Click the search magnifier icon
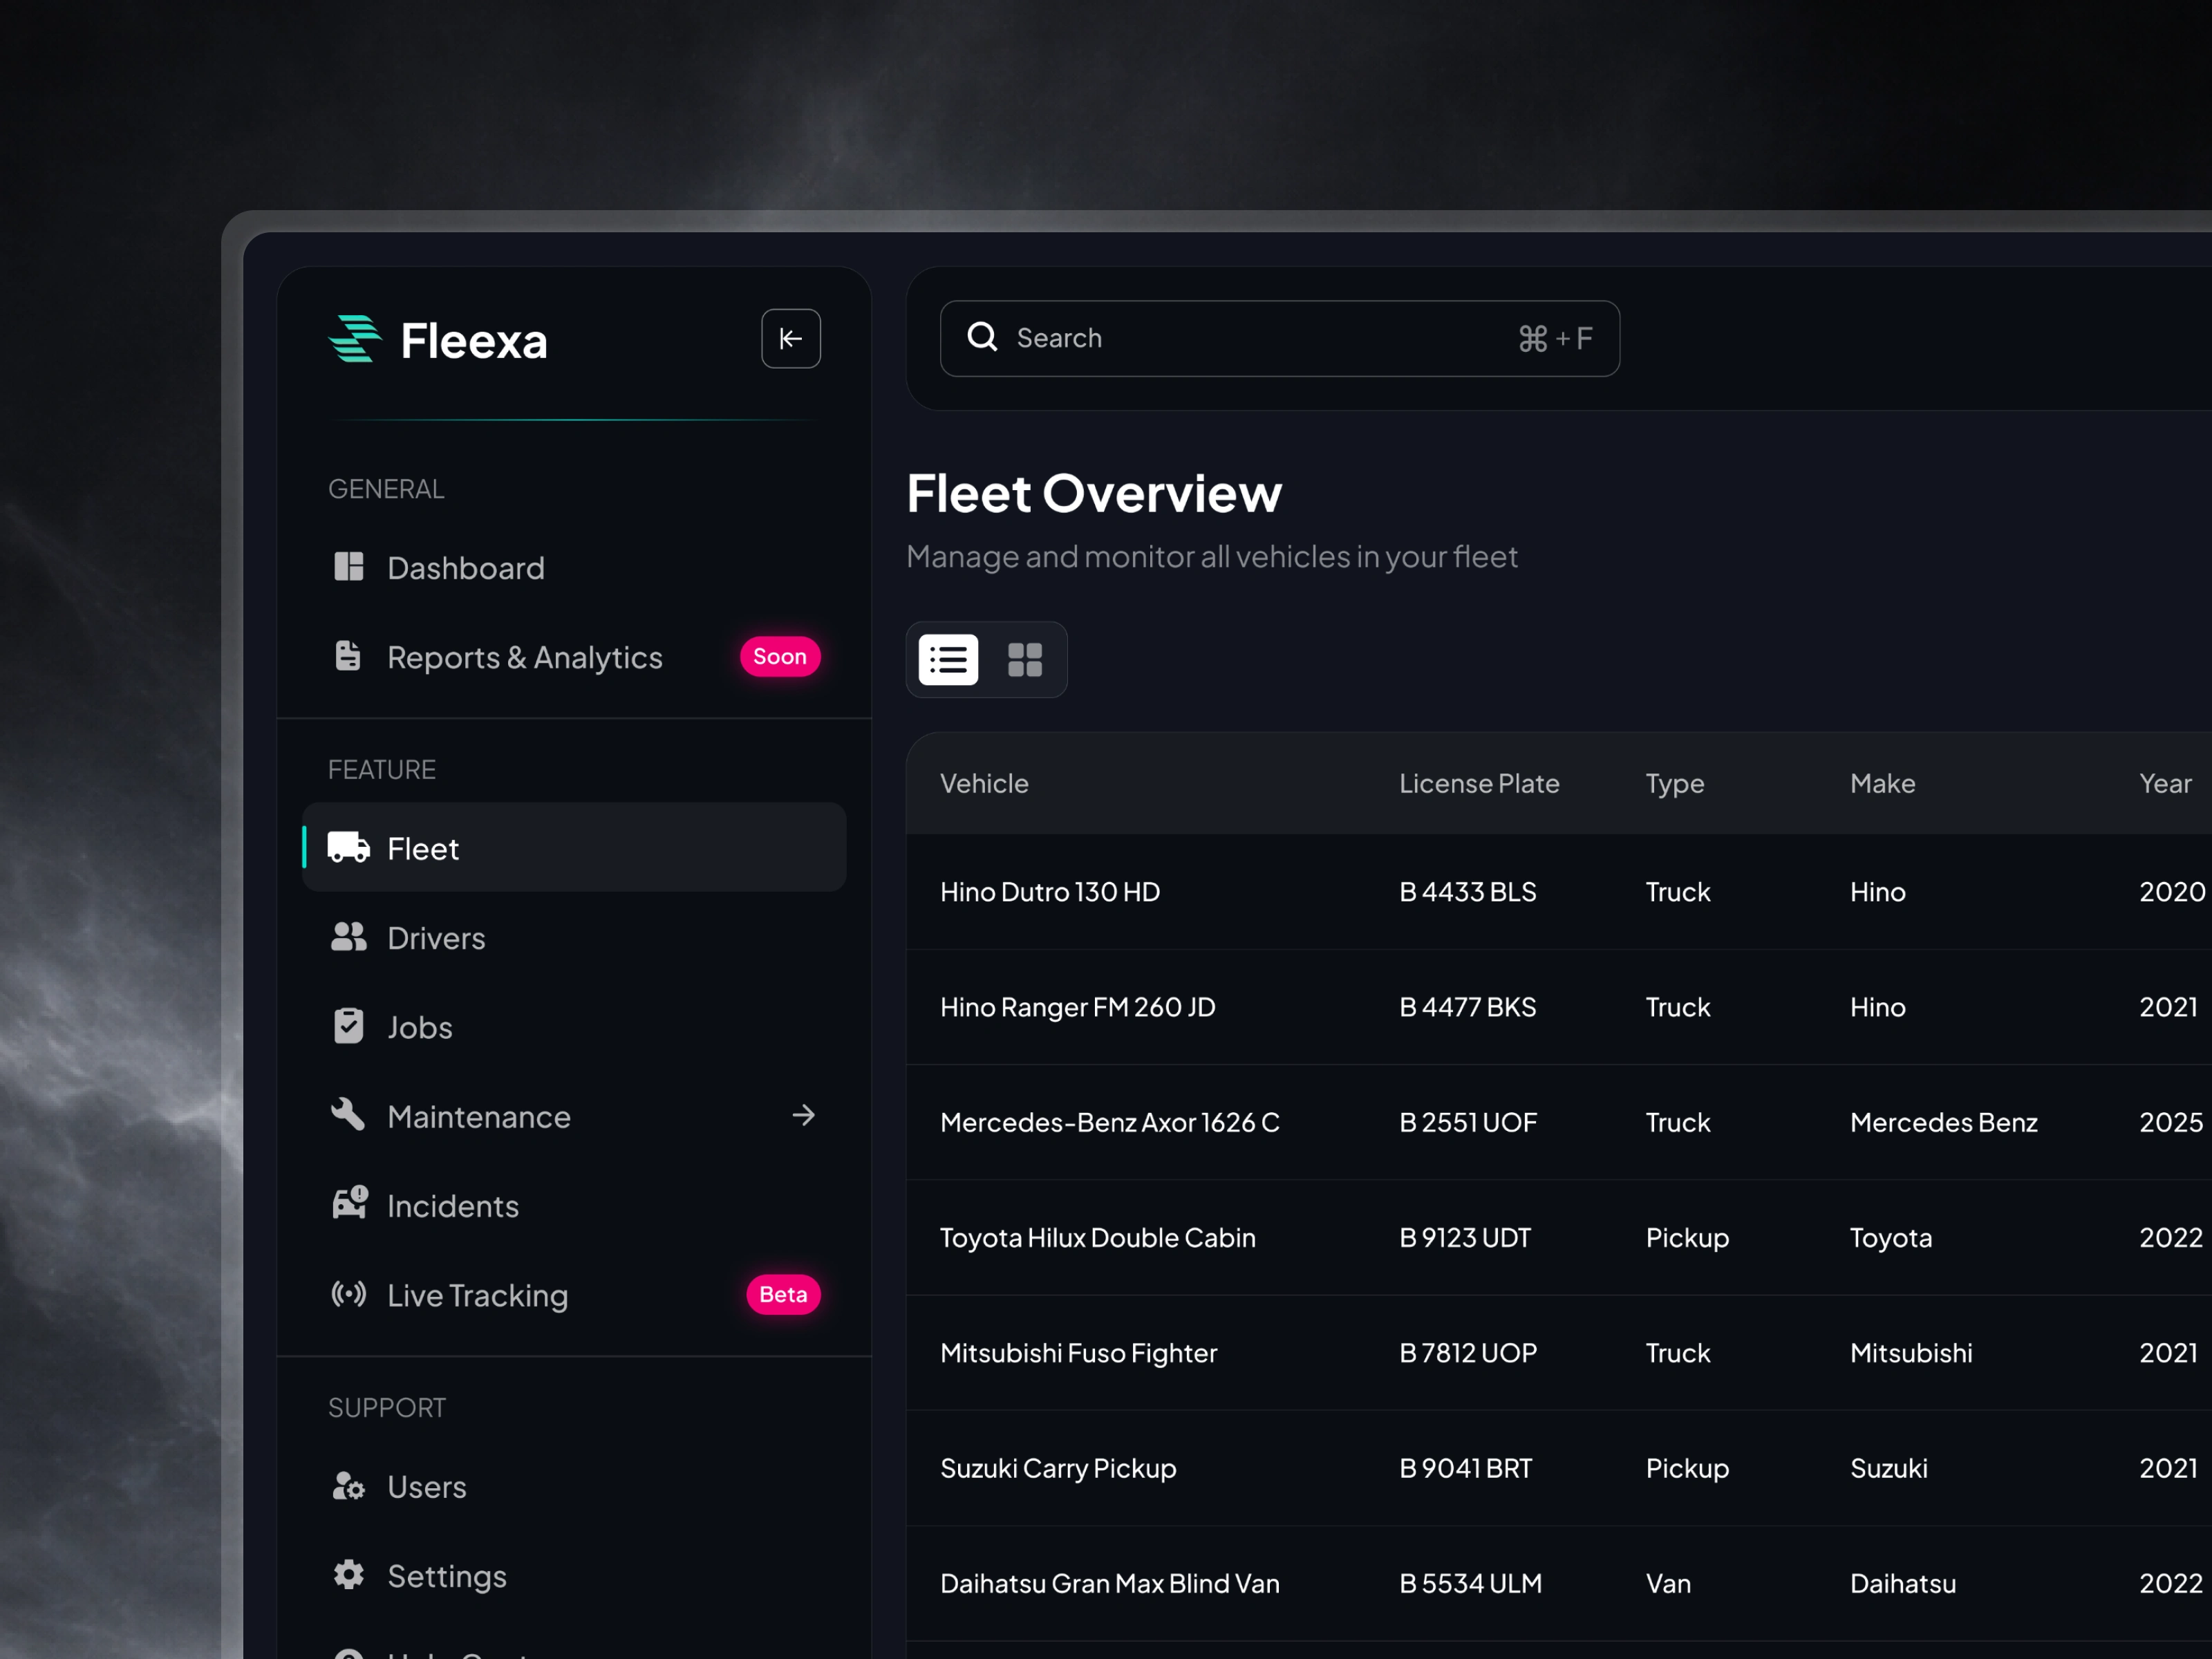Viewport: 2212px width, 1659px height. pyautogui.click(x=982, y=337)
